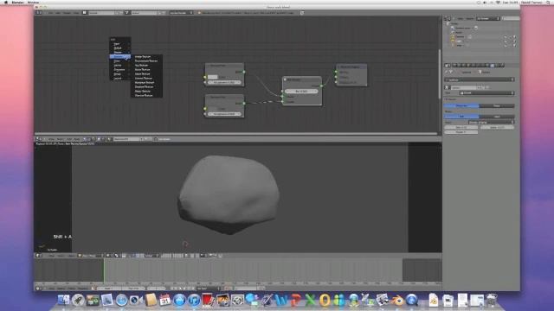The height and width of the screenshot is (311, 554).
Task: Open Blender from the macOS dock
Action: (x=398, y=301)
